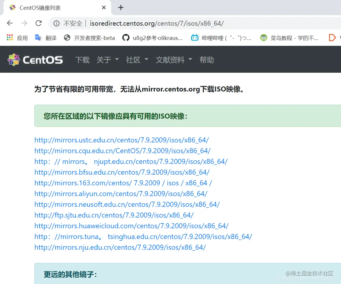Image resolution: width=341 pixels, height=284 pixels.
Task: Expand the 文献资料 dropdown menu
Action: 174,60
